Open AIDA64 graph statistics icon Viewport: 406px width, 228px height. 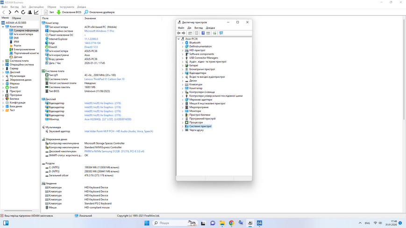(x=36, y=12)
